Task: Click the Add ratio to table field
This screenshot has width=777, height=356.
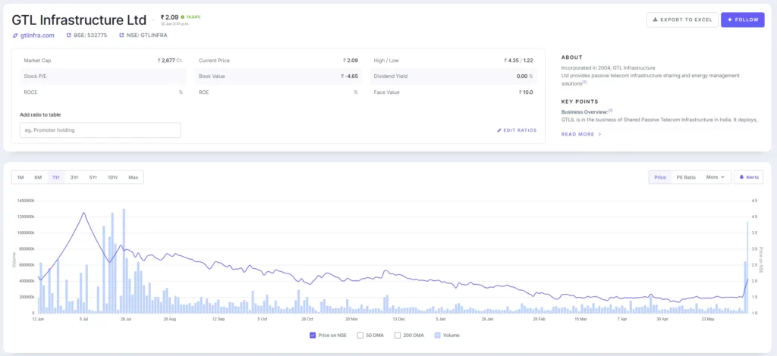Action: (100, 130)
